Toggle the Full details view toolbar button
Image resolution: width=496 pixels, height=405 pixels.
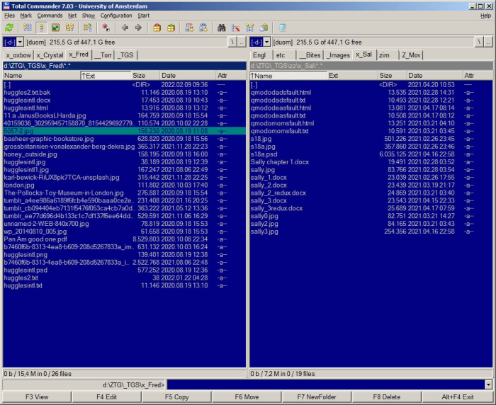(42, 28)
